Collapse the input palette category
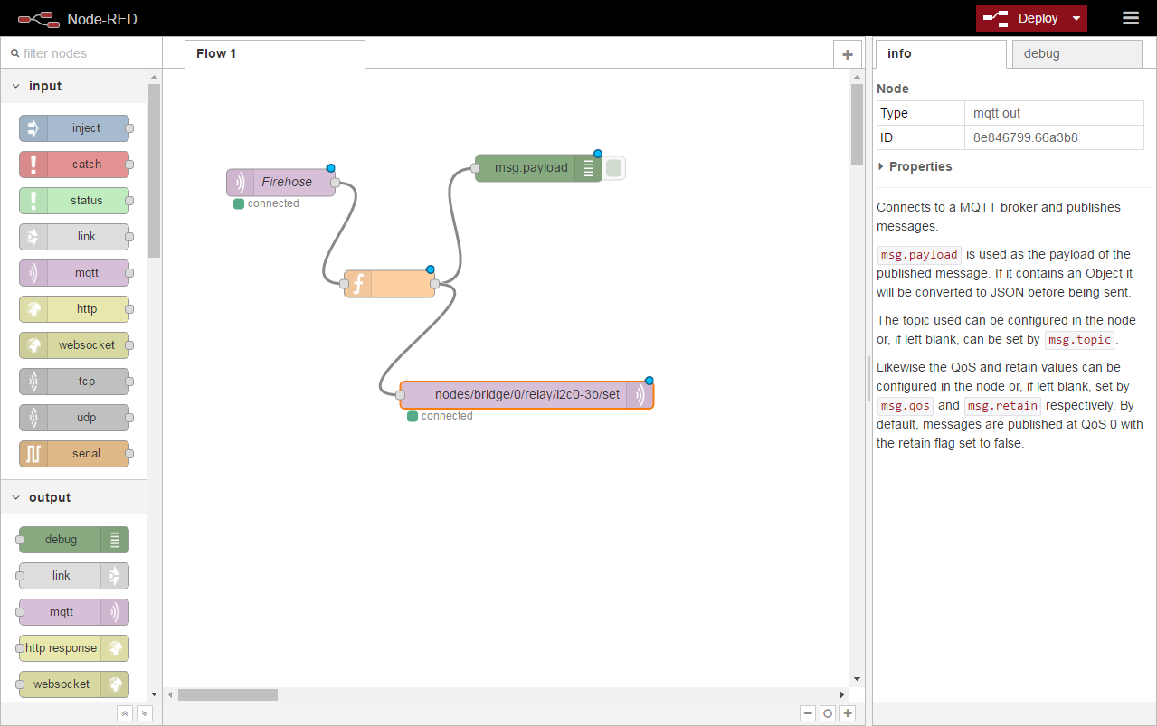1157x726 pixels. click(73, 86)
